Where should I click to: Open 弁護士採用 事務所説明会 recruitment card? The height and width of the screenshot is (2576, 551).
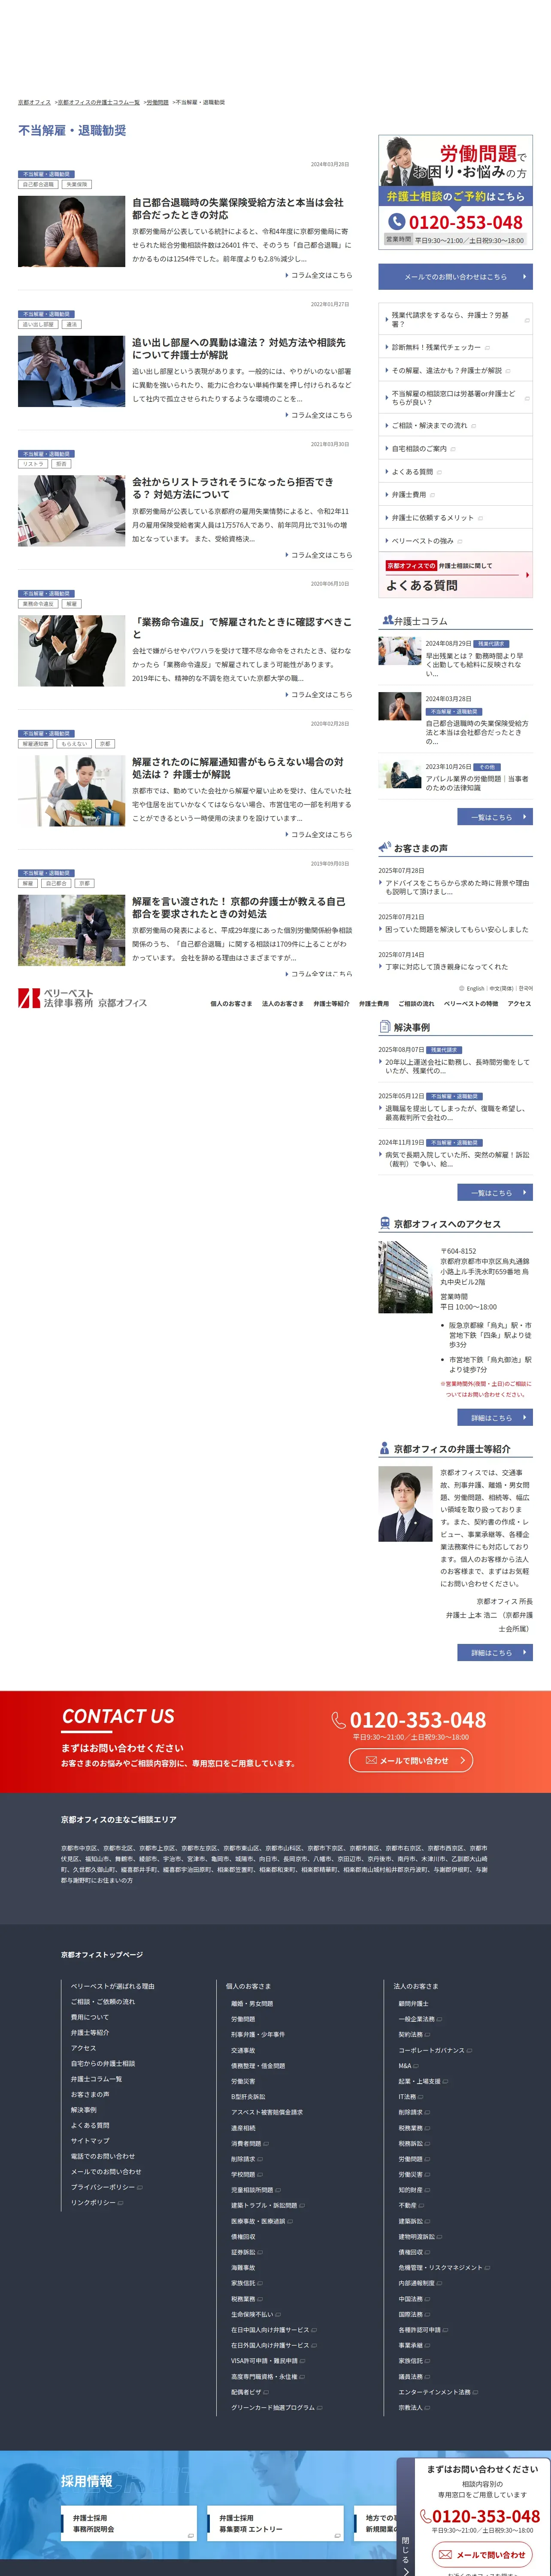(x=130, y=2523)
